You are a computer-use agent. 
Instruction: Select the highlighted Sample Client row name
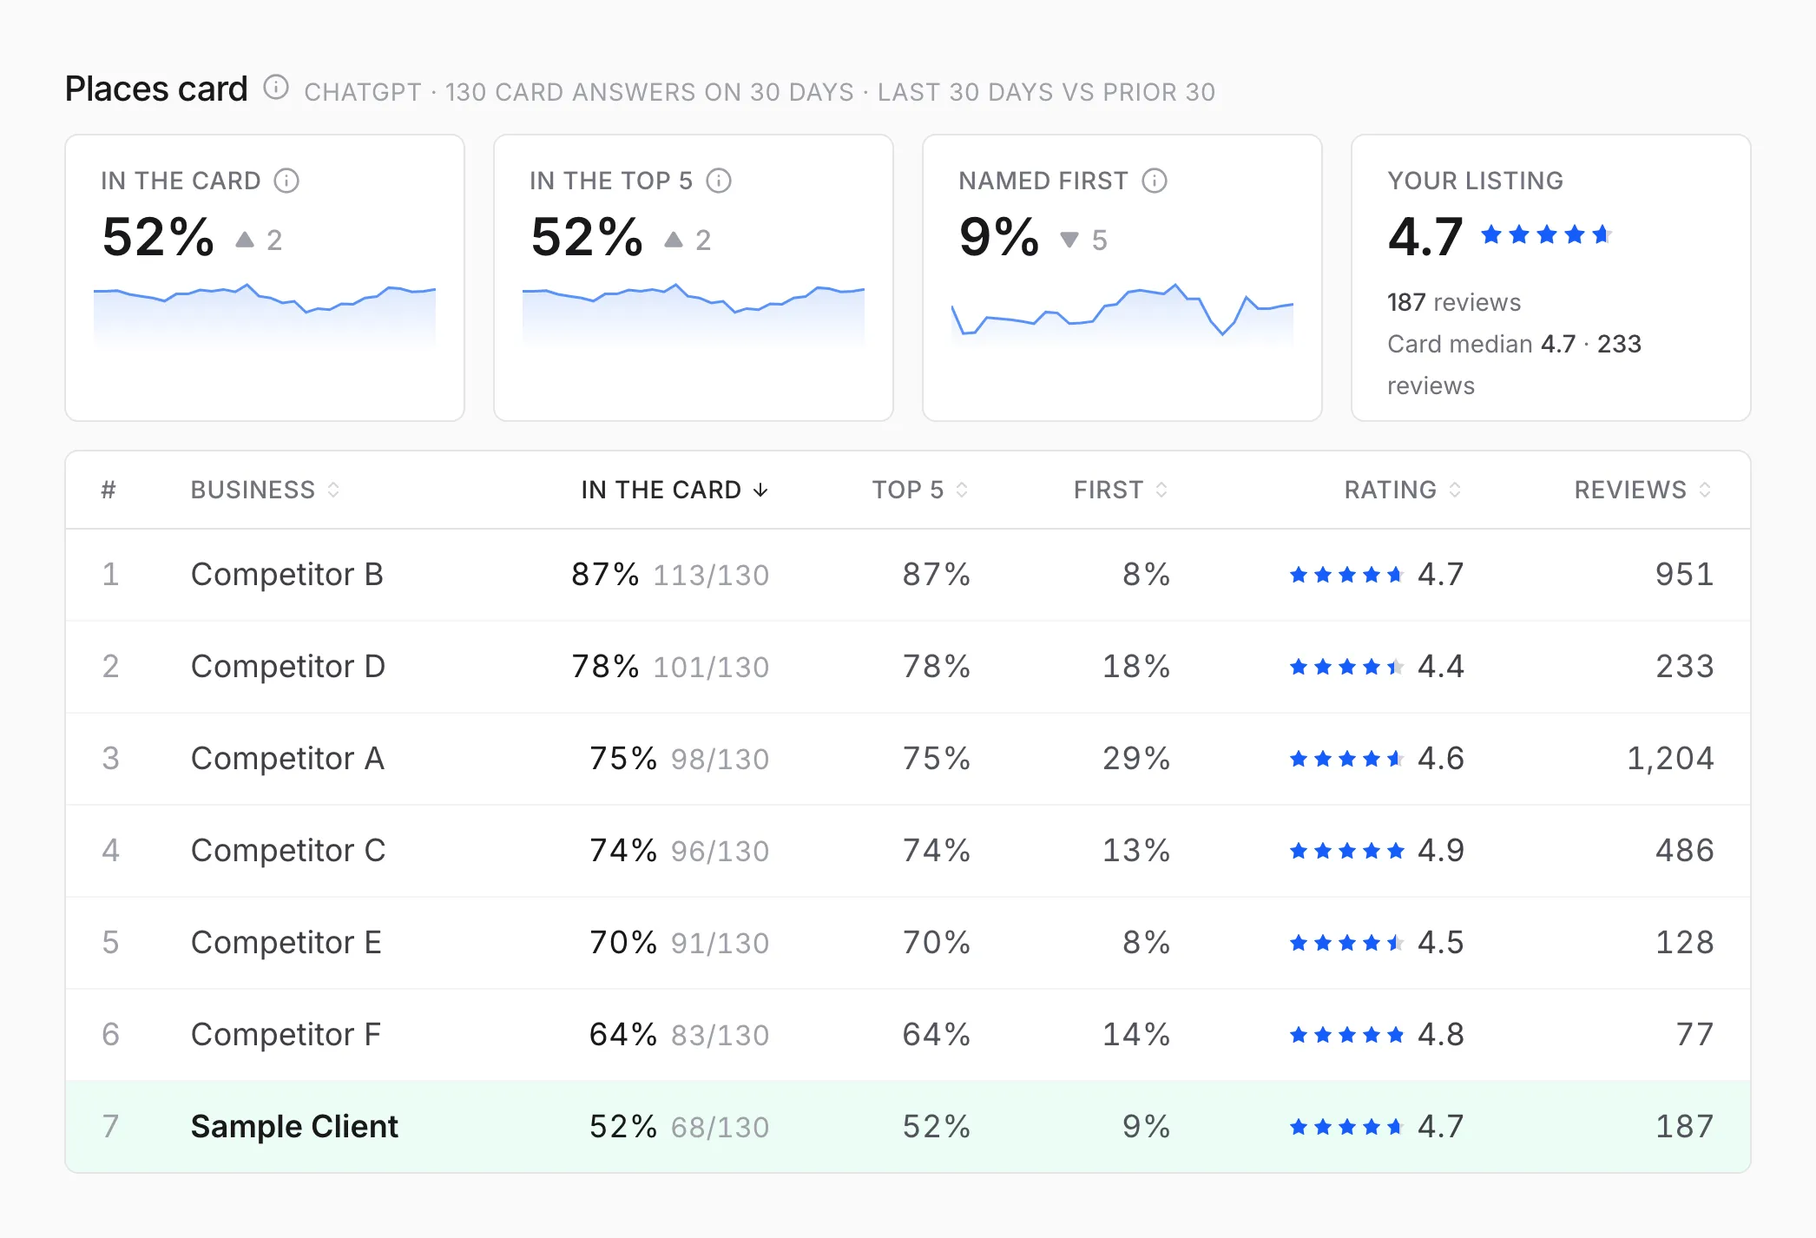click(x=294, y=1127)
